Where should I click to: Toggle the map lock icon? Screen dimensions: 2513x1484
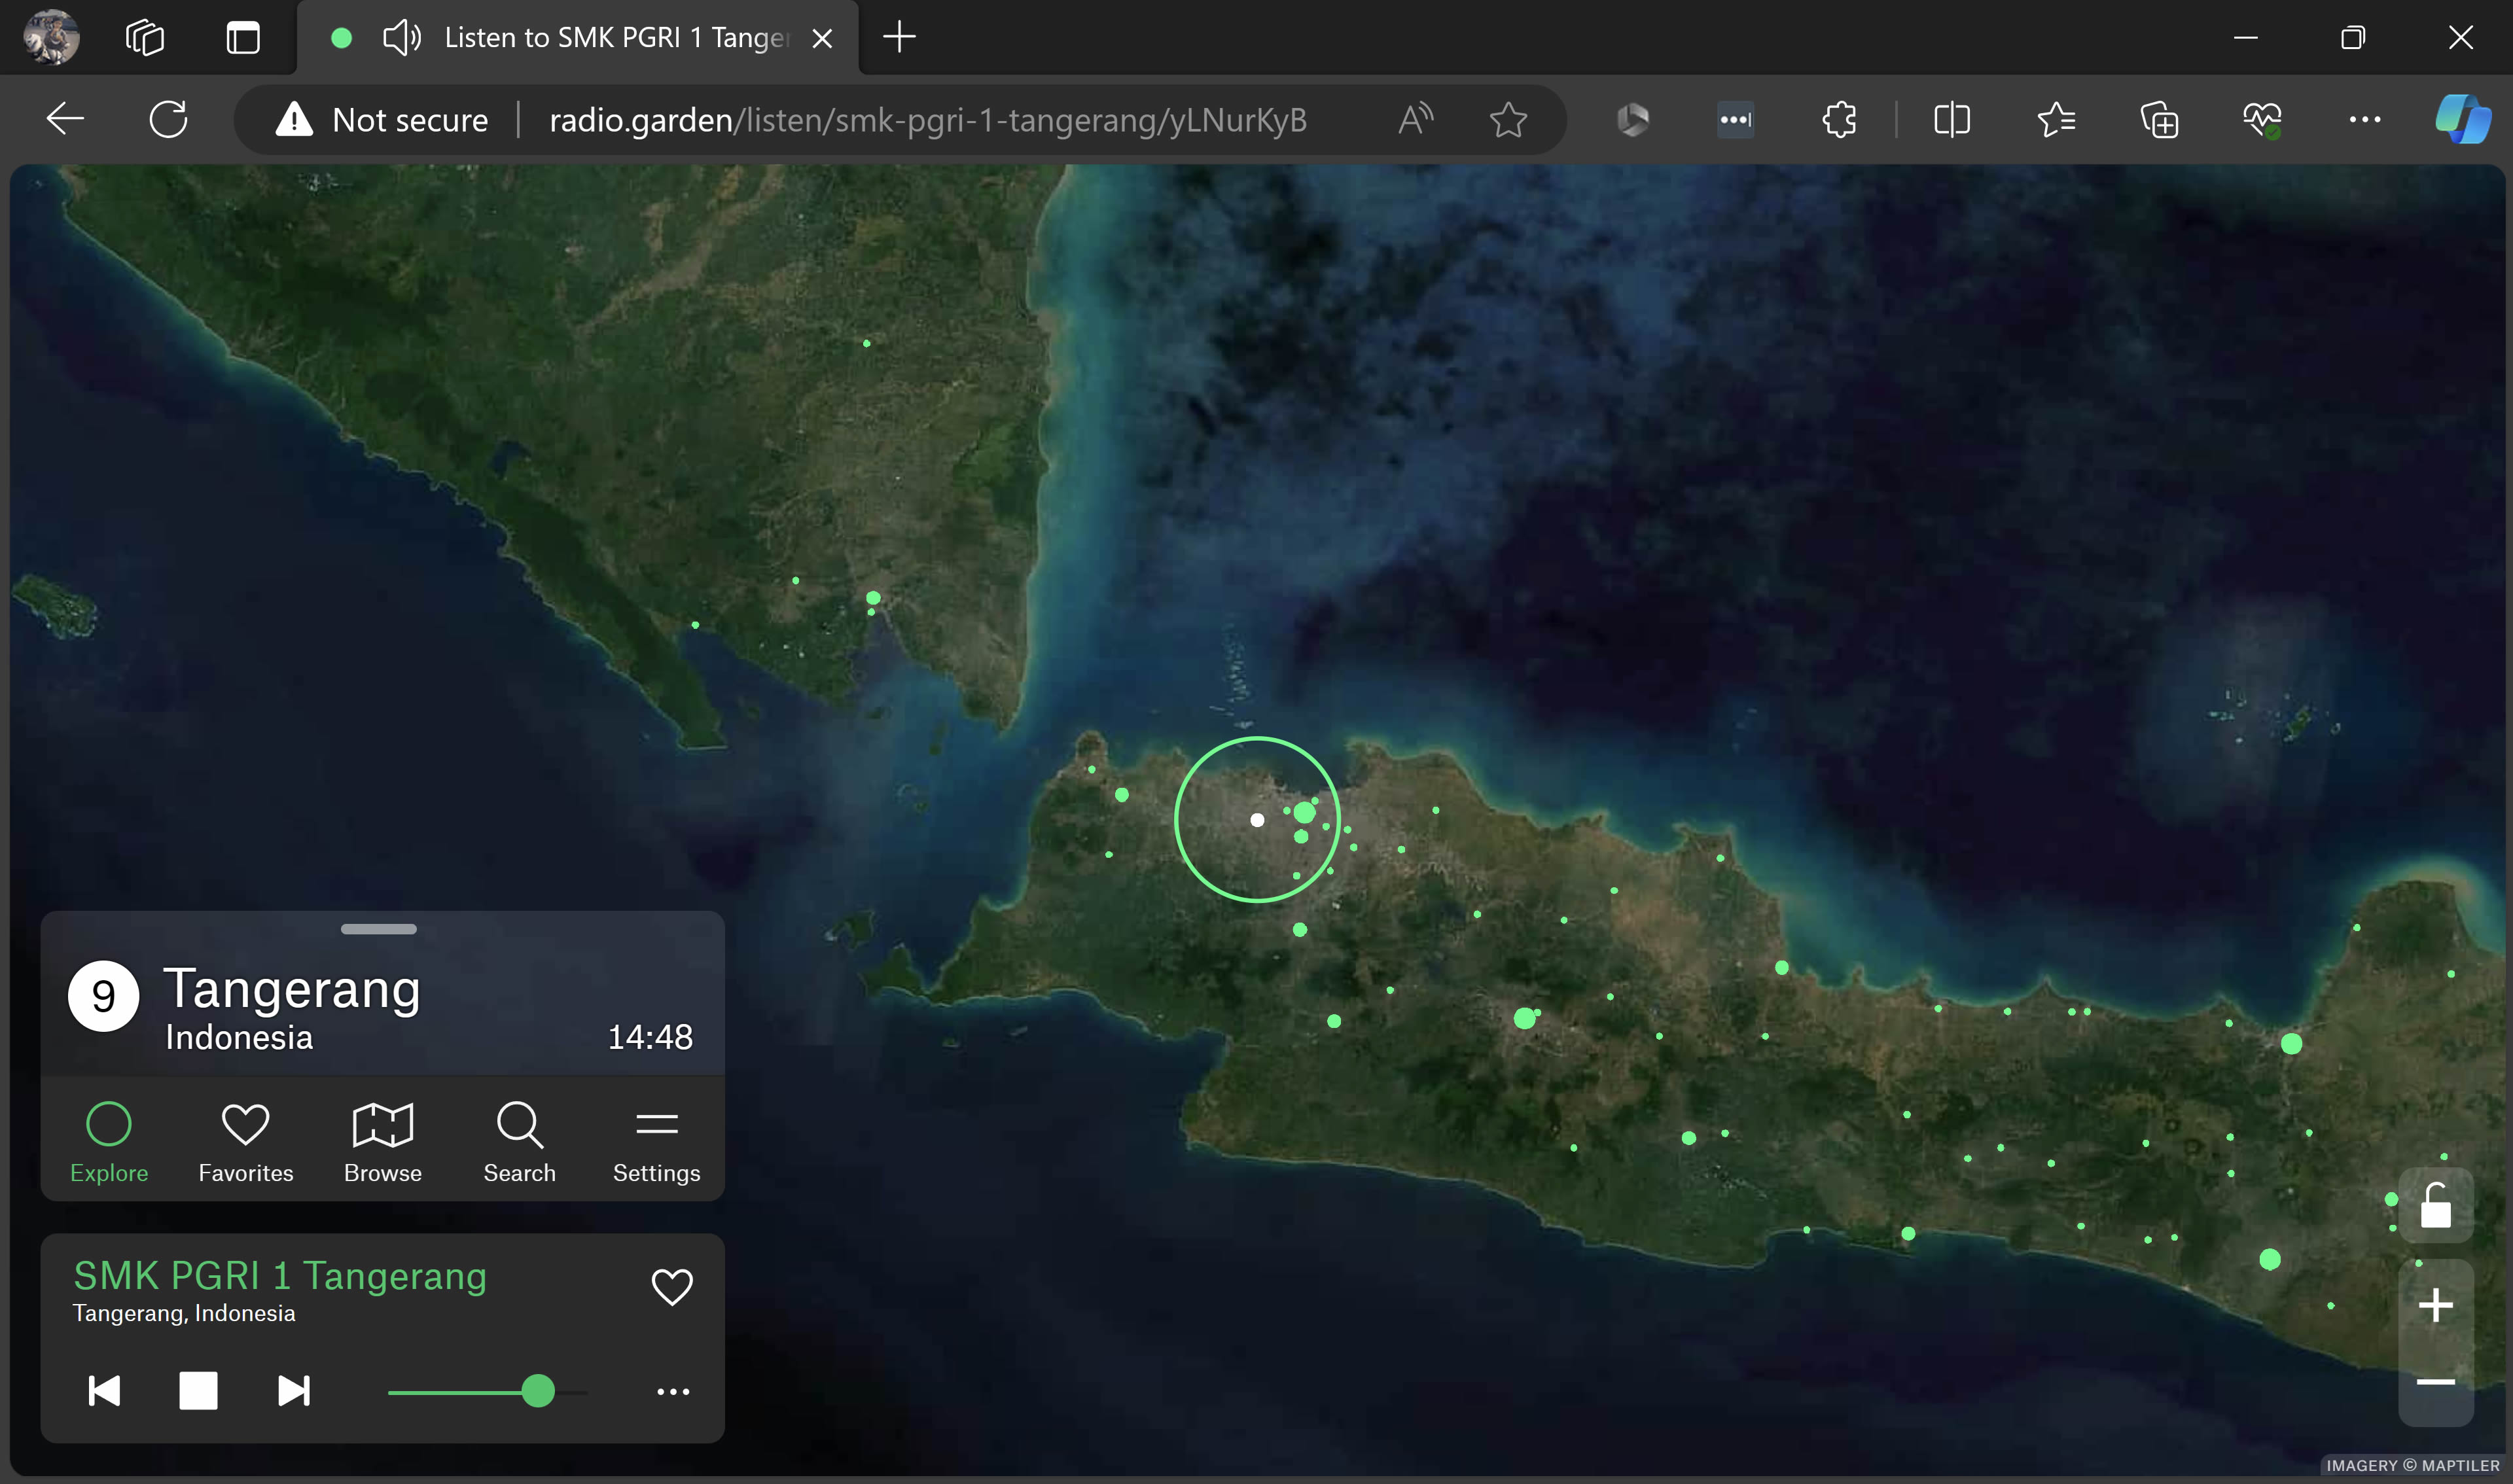point(2435,1206)
